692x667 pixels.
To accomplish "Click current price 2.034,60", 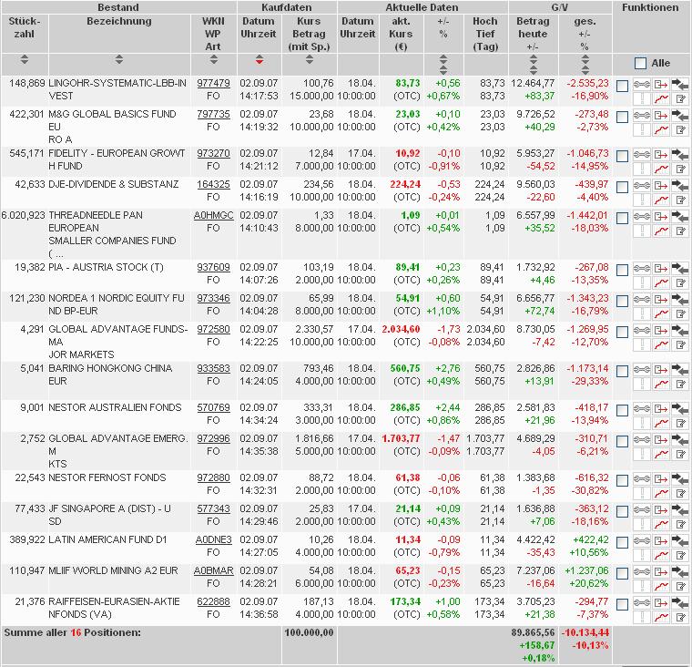I will point(401,329).
